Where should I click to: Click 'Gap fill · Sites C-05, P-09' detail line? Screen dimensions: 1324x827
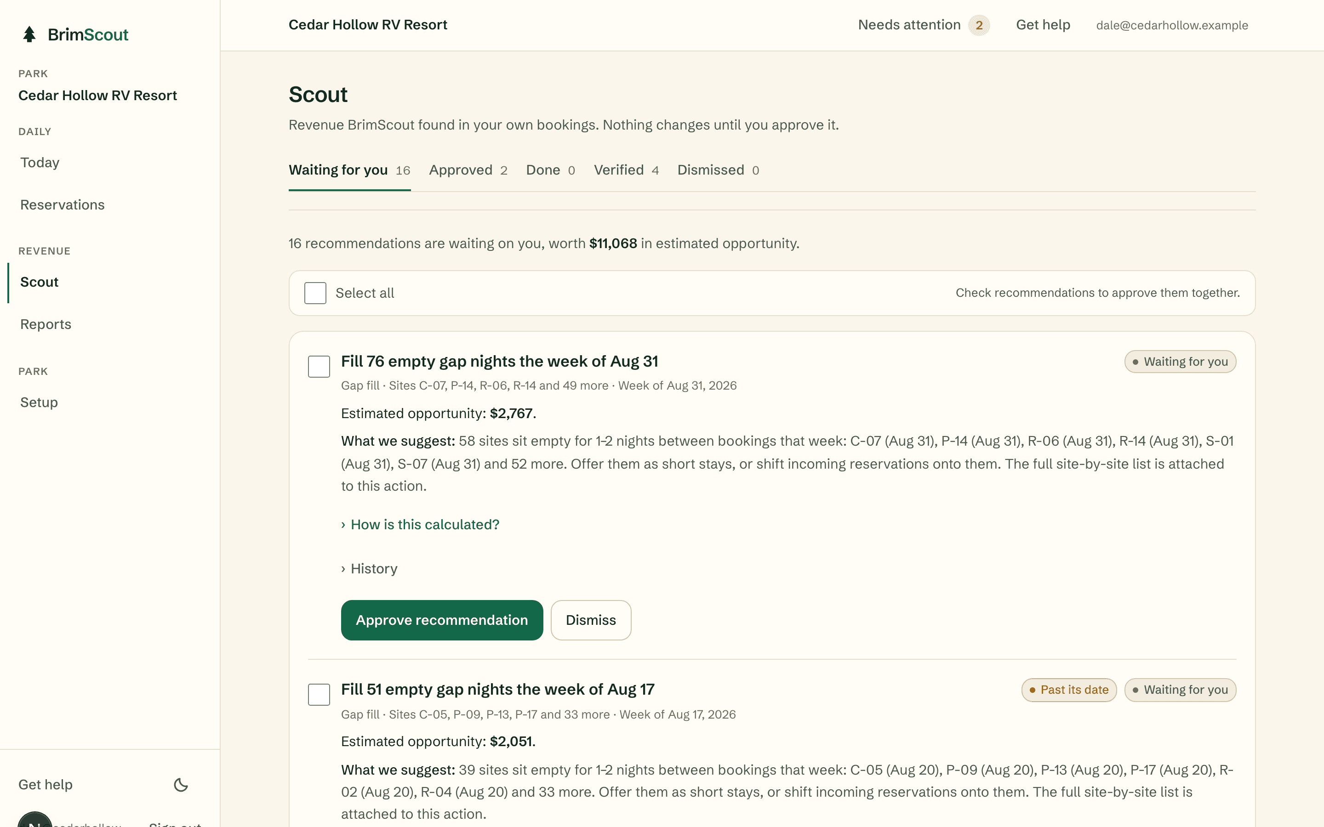(538, 714)
